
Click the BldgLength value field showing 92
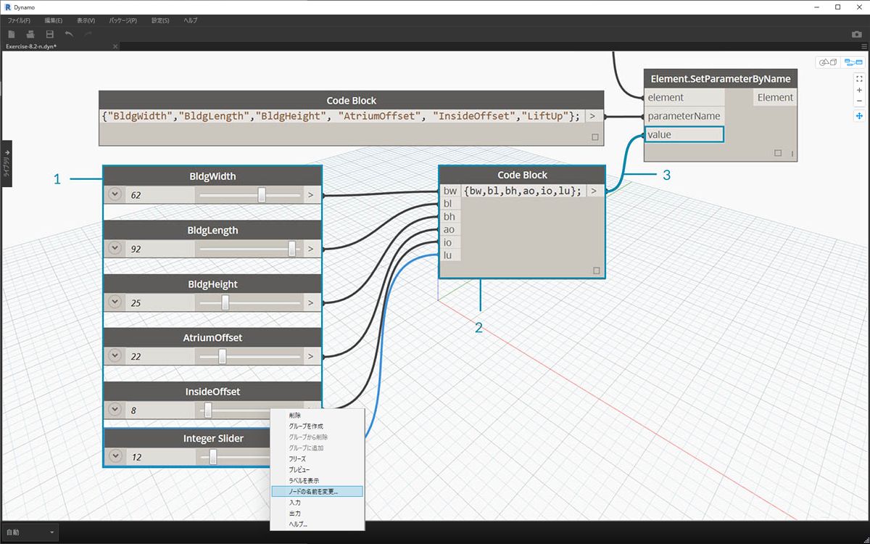tap(159, 249)
